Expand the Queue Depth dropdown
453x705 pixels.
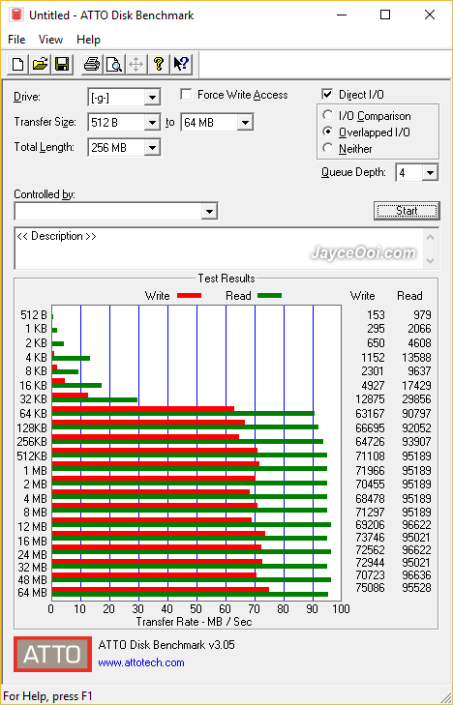click(430, 173)
